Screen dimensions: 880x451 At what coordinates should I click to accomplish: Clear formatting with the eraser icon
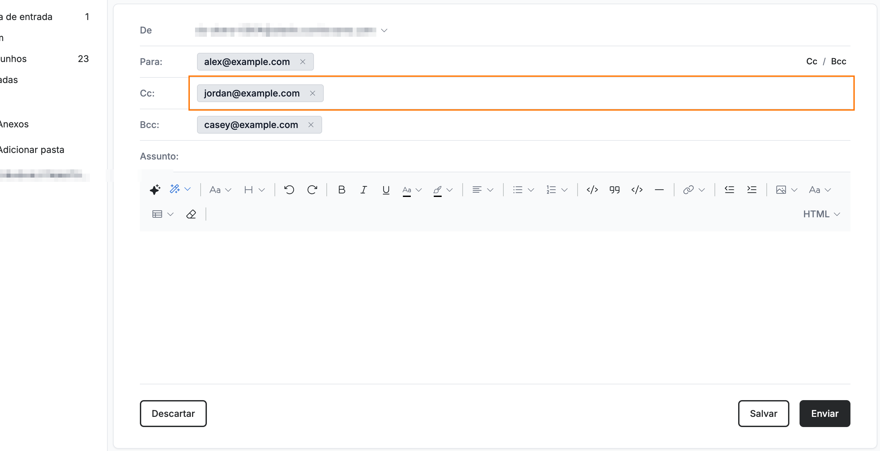point(191,214)
